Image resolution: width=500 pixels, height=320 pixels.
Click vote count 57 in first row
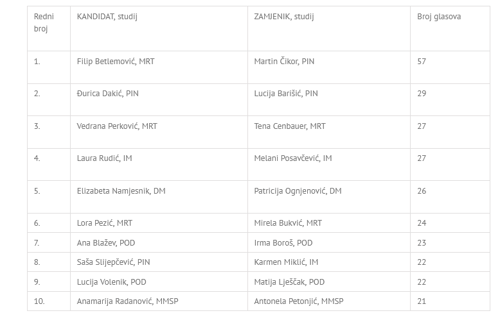click(x=422, y=62)
